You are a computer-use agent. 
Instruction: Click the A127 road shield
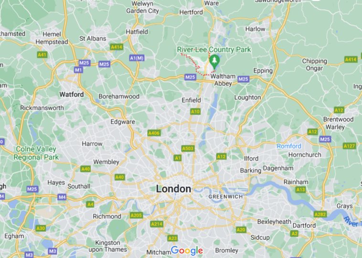[349, 146]
